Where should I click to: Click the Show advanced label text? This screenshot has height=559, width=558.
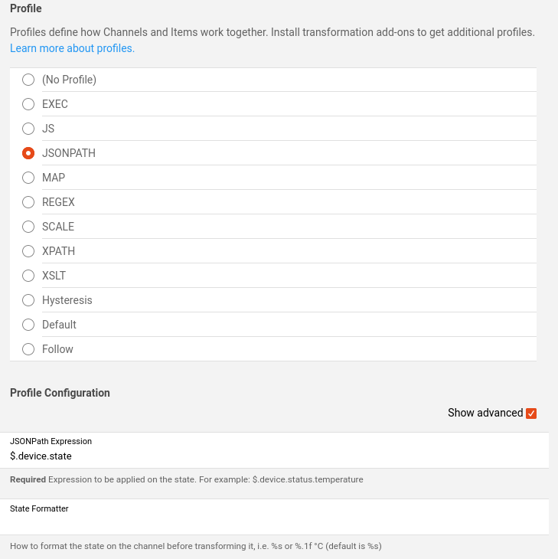pyautogui.click(x=485, y=413)
